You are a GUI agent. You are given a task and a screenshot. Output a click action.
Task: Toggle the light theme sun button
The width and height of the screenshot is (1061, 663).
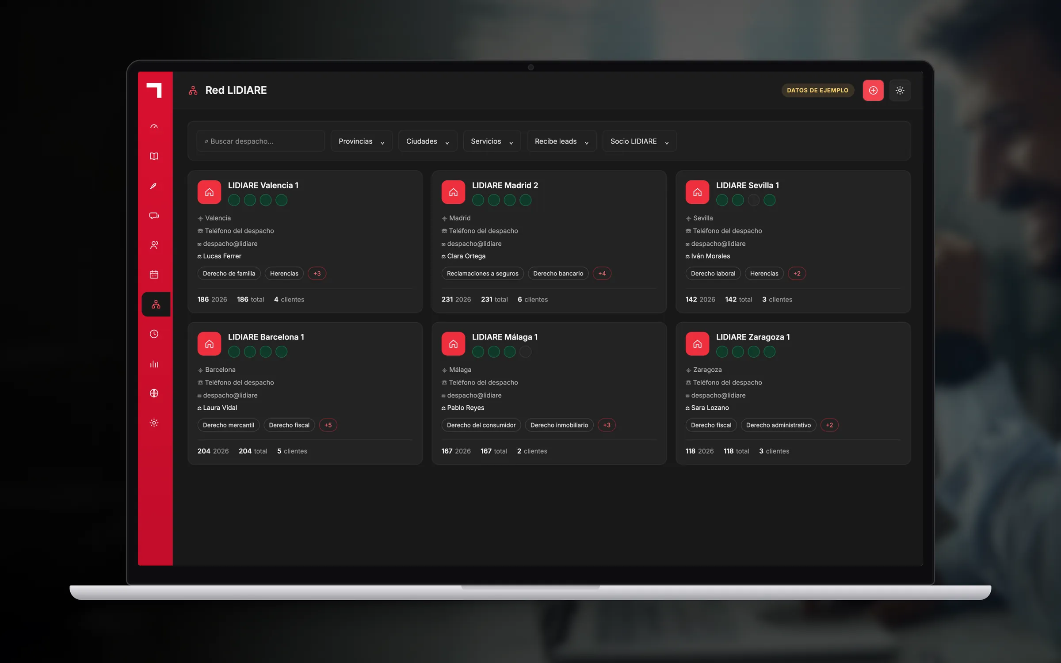pyautogui.click(x=900, y=90)
